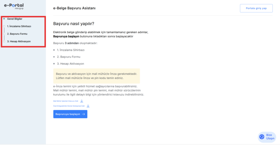The image size is (280, 145).
Task: Click the bulleted item 1. İmzalama Sihirbazı
Action: click(71, 50)
